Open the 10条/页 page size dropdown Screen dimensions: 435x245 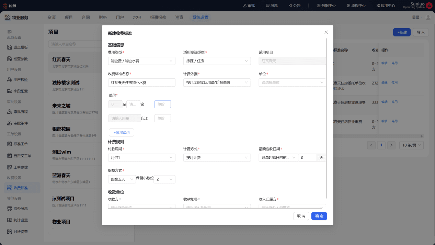411,145
